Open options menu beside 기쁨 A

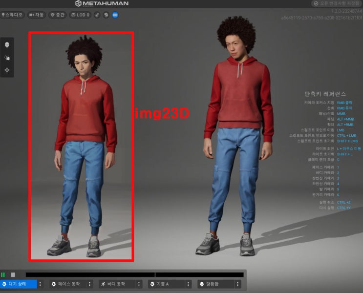tap(188, 284)
